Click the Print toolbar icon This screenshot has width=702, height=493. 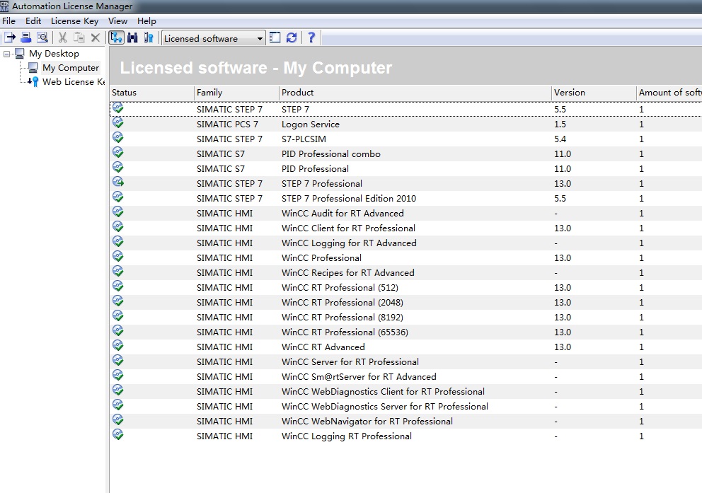point(26,38)
